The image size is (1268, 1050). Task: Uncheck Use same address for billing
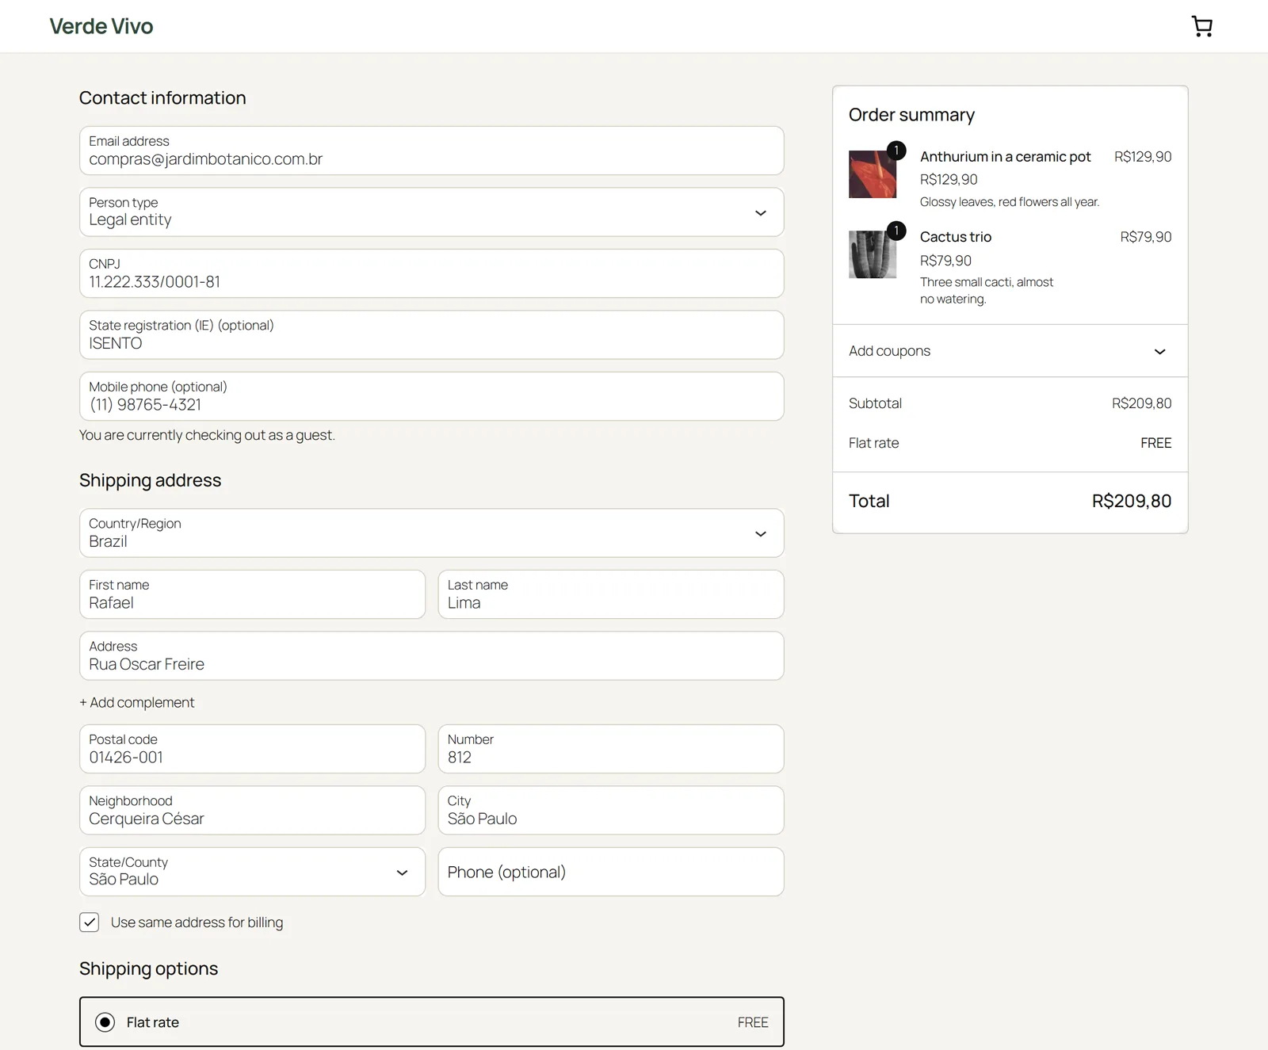coord(90,922)
